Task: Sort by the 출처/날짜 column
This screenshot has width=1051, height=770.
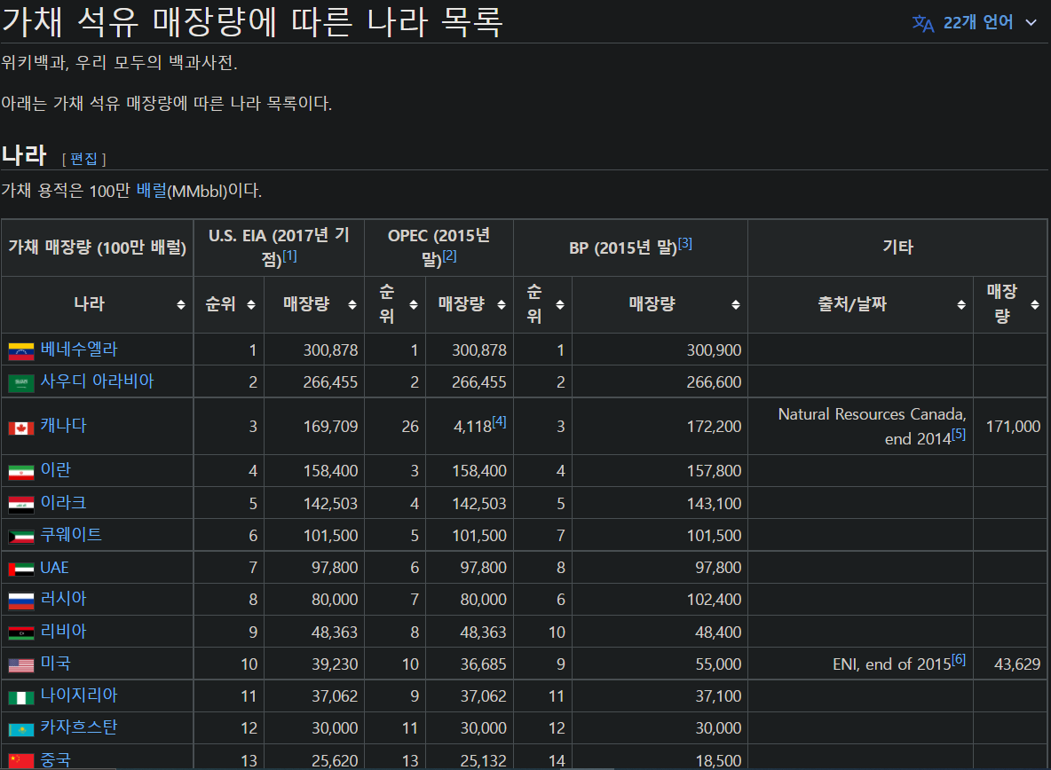Action: (x=961, y=303)
